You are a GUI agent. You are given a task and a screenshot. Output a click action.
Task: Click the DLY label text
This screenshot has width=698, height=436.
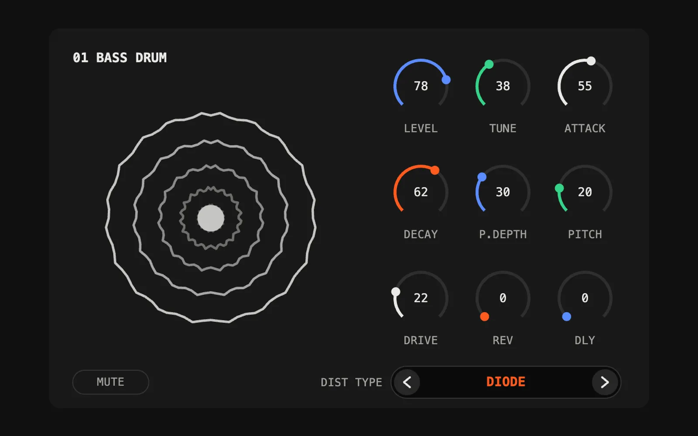pyautogui.click(x=585, y=341)
